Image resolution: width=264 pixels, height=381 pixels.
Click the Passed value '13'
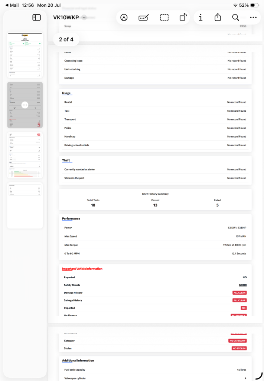pyautogui.click(x=155, y=205)
